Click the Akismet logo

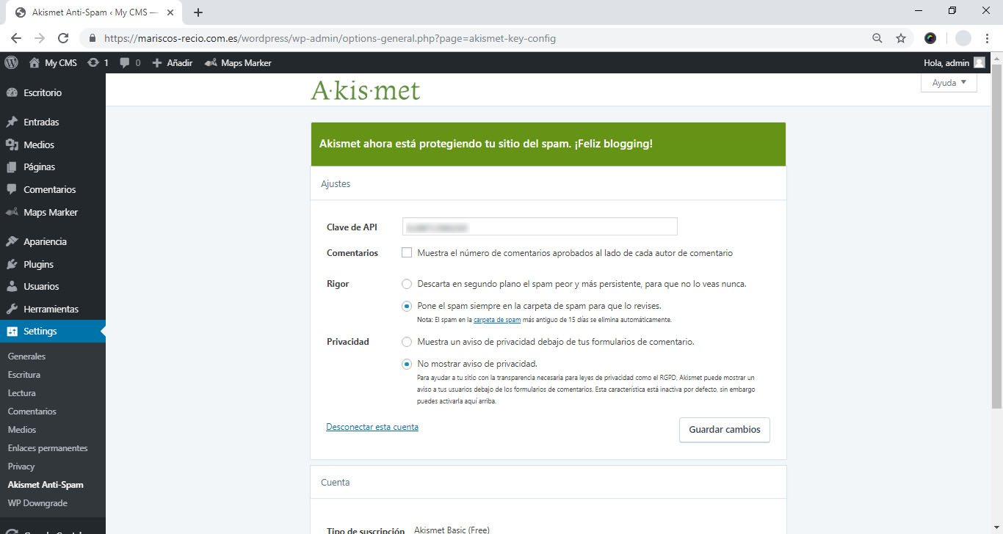point(366,91)
